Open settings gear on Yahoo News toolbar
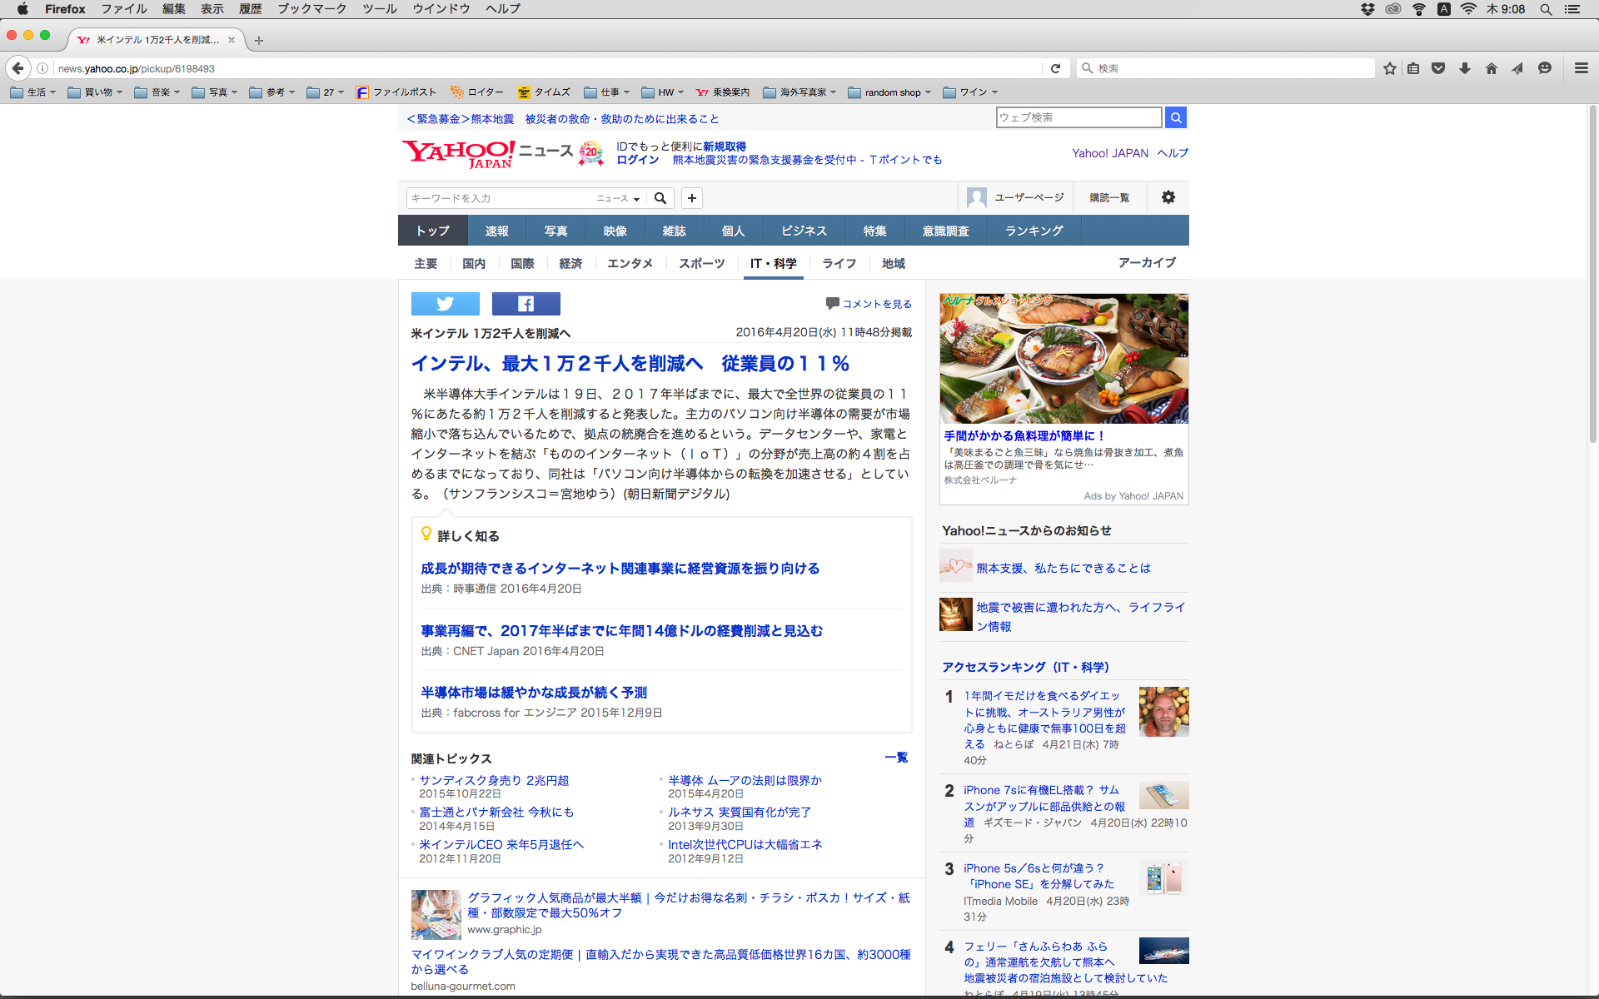 point(1168,197)
